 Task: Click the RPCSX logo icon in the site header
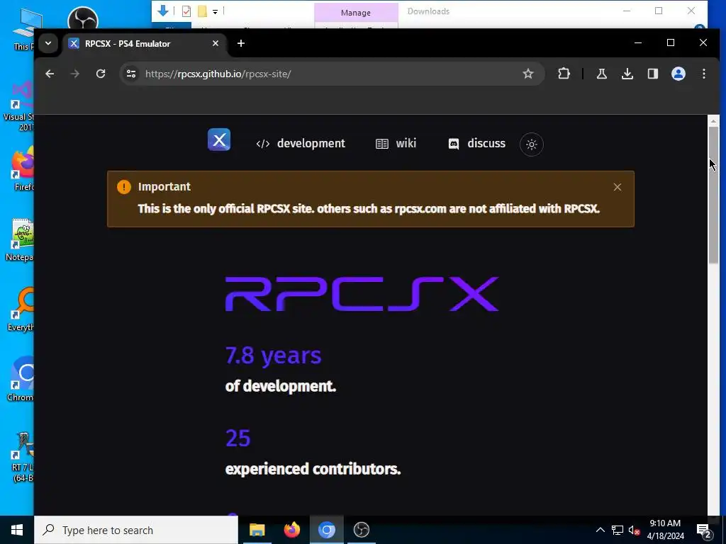tap(219, 140)
